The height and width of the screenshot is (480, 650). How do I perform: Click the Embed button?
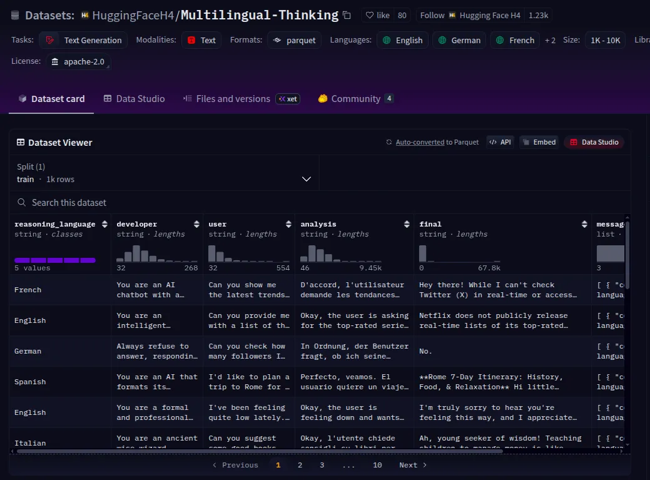click(538, 142)
